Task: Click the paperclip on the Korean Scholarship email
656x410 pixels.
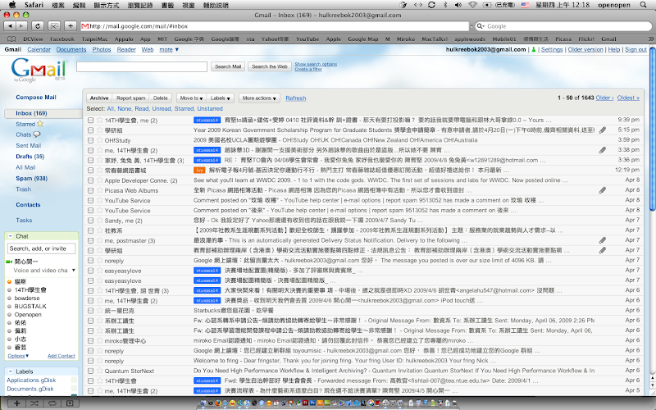Action: [602, 130]
